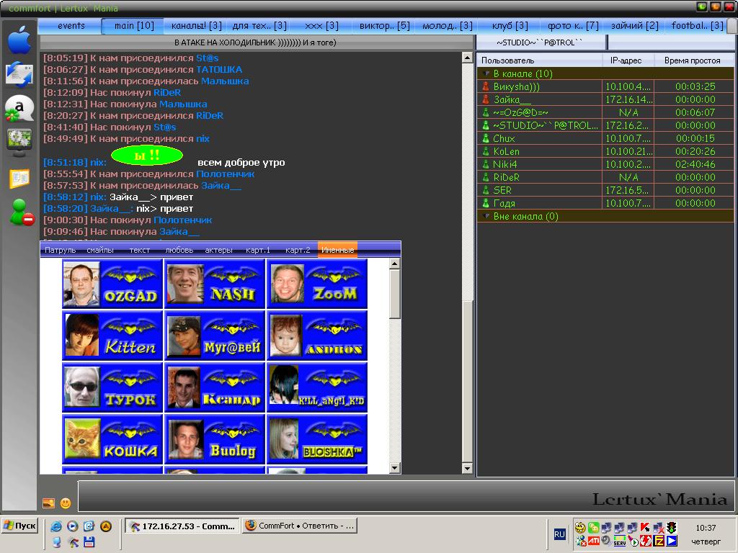Click the '~STUDIO~``P@TROL``' header button
738x553 pixels.
540,42
